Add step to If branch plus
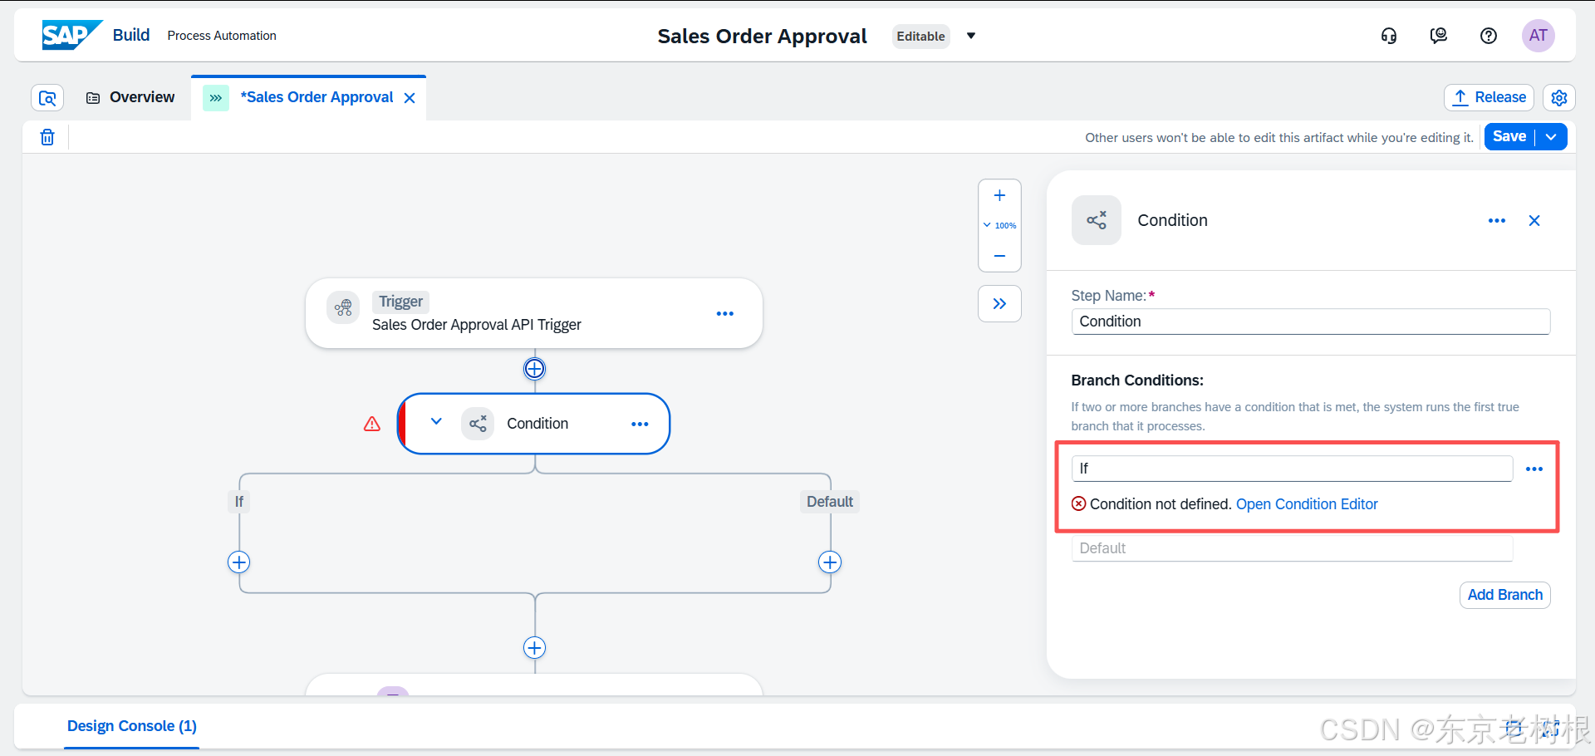 pos(239,562)
